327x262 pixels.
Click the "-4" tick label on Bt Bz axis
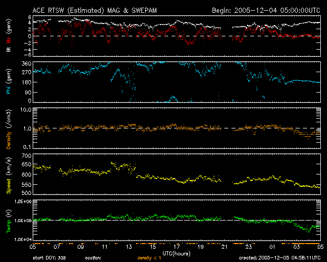tap(28, 50)
